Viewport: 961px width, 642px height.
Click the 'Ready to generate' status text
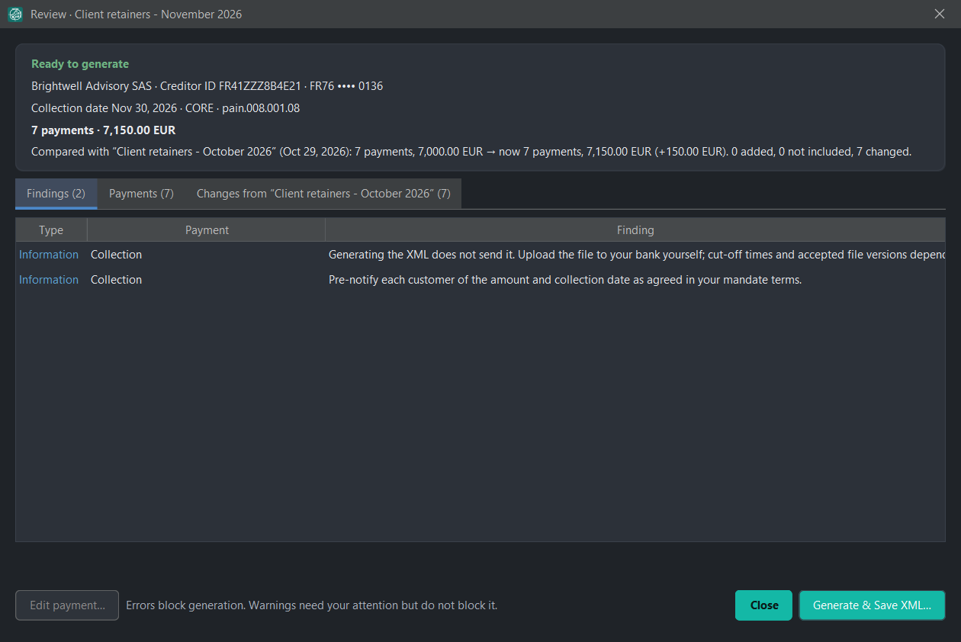tap(80, 64)
